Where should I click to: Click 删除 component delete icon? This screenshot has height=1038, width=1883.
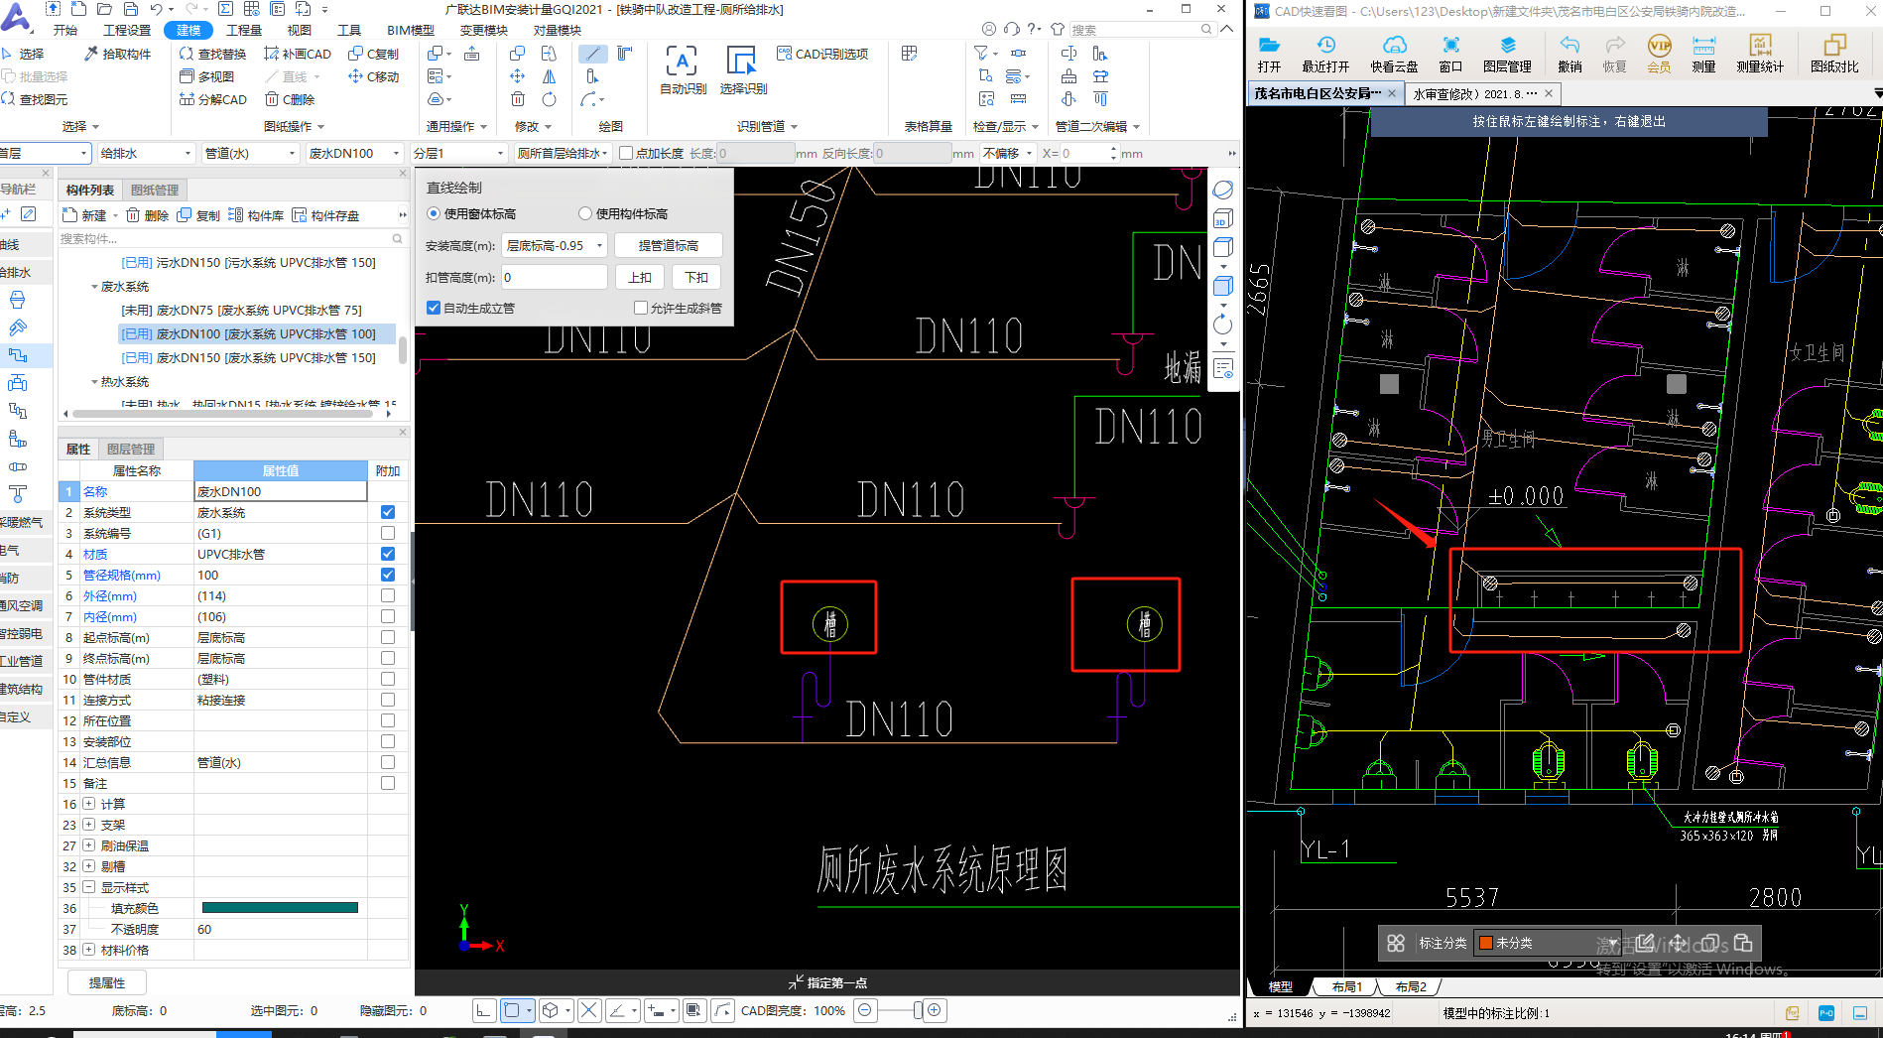[x=147, y=215]
